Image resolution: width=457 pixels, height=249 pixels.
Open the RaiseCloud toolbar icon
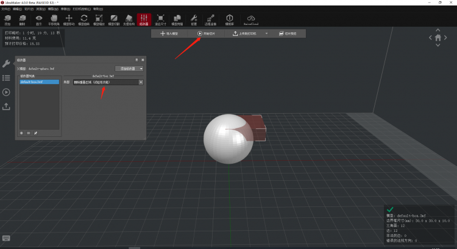pos(251,20)
